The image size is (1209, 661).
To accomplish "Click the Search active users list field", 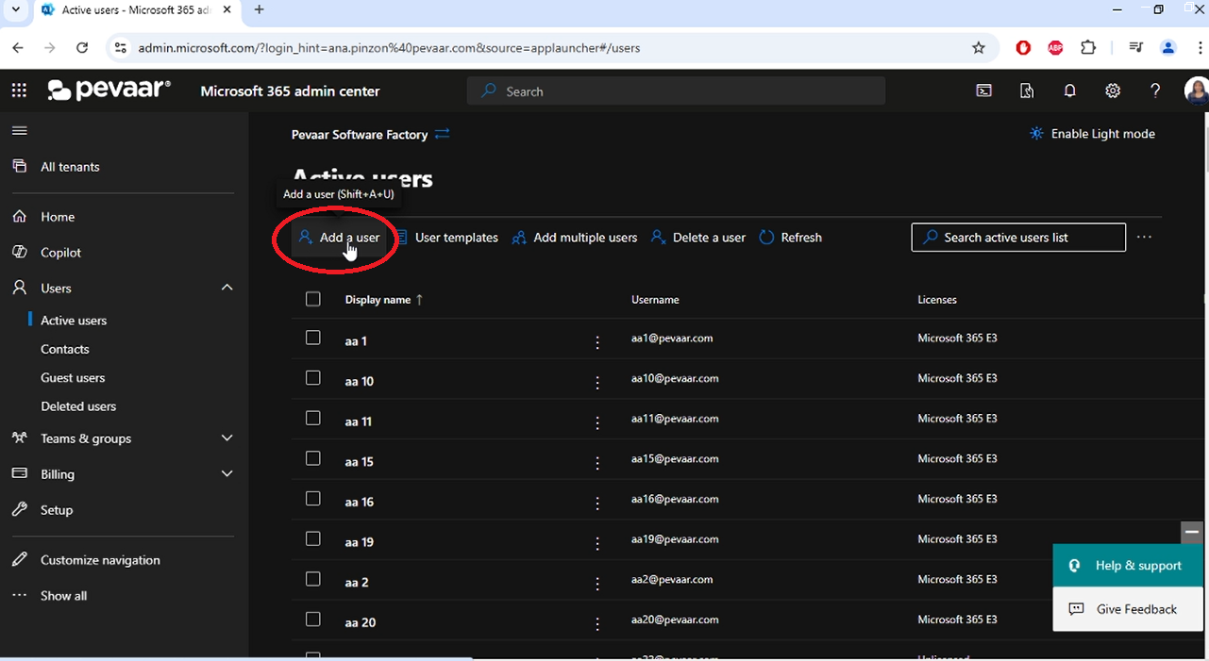I will (x=1018, y=238).
